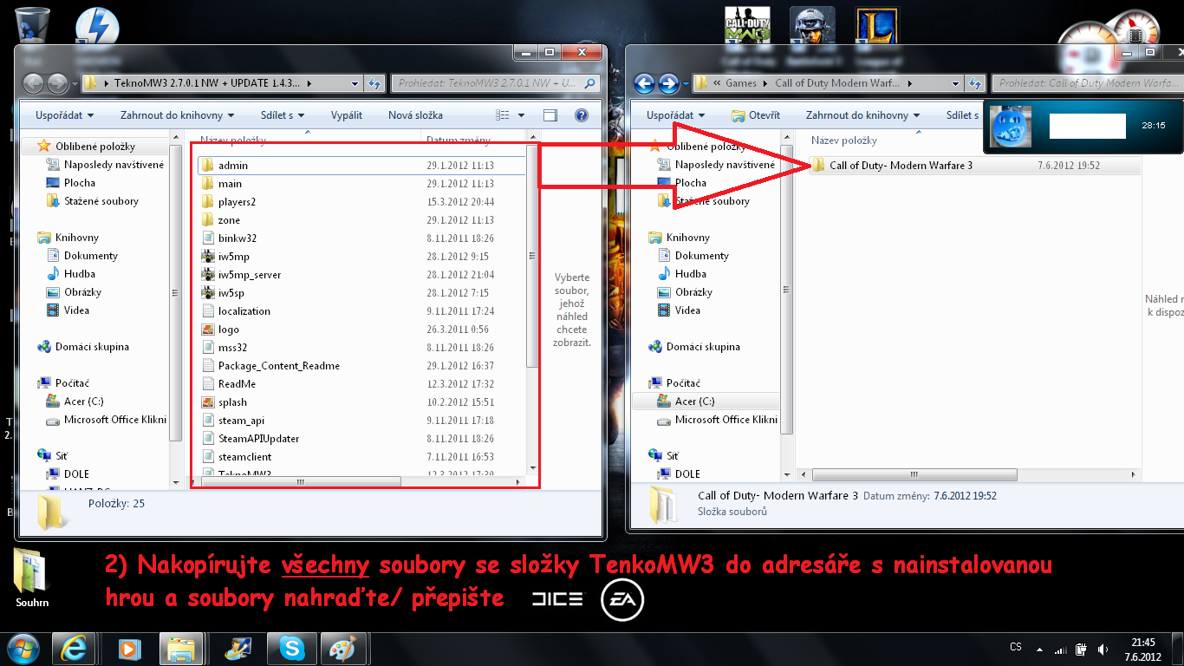The image size is (1184, 666).
Task: Open Uspořádat menu in left window
Action: pyautogui.click(x=65, y=114)
